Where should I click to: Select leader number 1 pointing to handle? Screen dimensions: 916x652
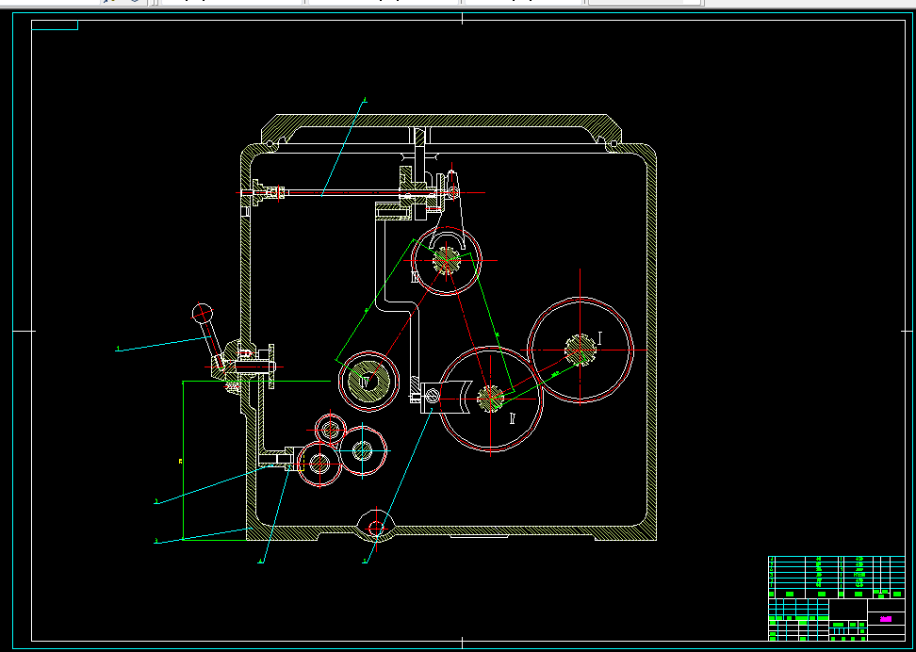(118, 349)
